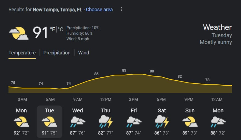Click the 9 AM label on hourly graph
The width and height of the screenshot is (241, 140).
pos(78,99)
